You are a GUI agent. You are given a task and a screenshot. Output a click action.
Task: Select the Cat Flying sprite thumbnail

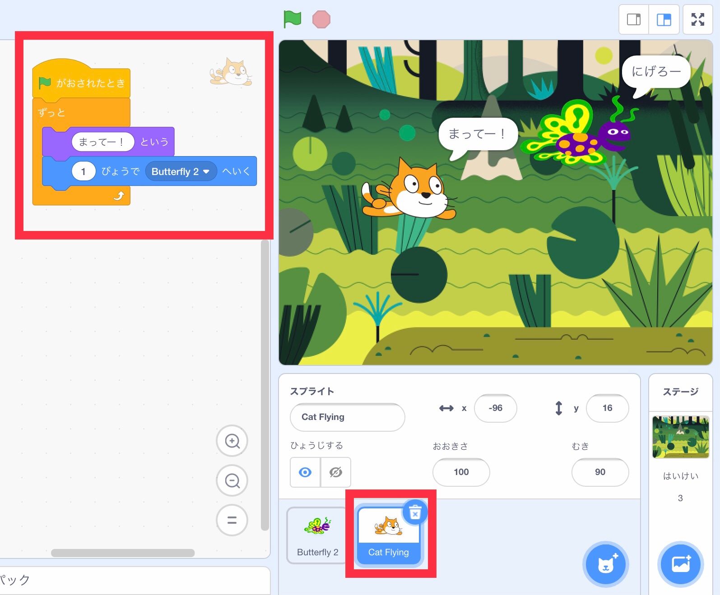pyautogui.click(x=388, y=535)
